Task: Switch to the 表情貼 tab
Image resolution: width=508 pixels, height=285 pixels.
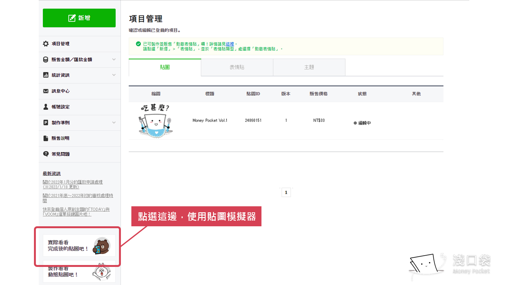Action: (x=237, y=67)
